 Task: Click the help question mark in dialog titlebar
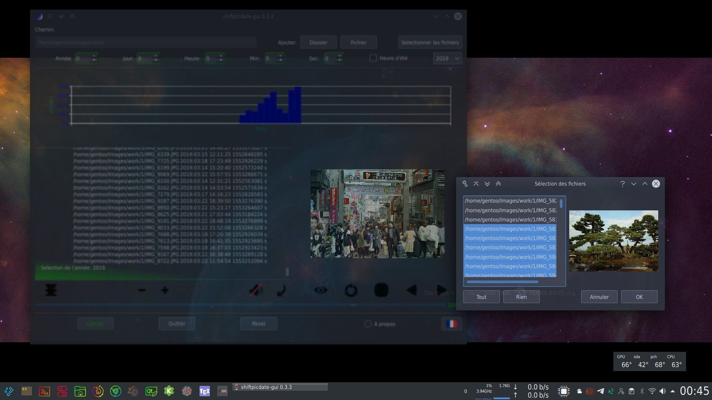click(x=622, y=184)
